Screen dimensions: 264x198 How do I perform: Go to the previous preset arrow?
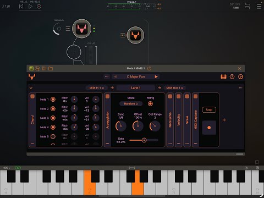pyautogui.click(x=115, y=76)
